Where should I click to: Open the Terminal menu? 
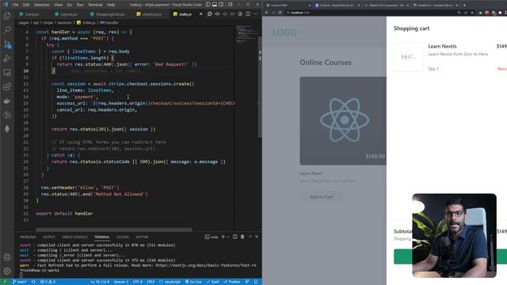(95, 5)
